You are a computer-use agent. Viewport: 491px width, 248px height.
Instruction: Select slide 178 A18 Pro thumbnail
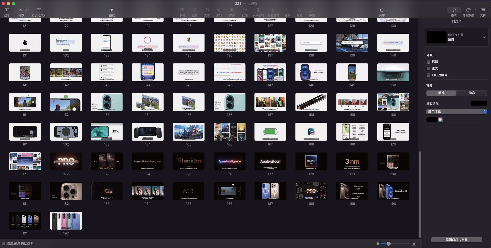311,161
